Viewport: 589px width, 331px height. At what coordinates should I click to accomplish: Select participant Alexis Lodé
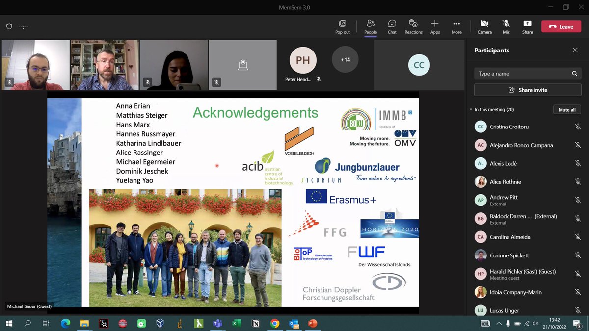point(528,163)
